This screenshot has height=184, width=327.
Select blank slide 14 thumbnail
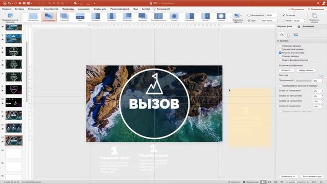click(14, 153)
